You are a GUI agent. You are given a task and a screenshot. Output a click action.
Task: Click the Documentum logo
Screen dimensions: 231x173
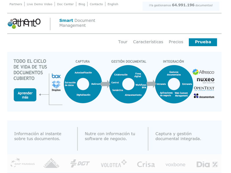point(204,96)
